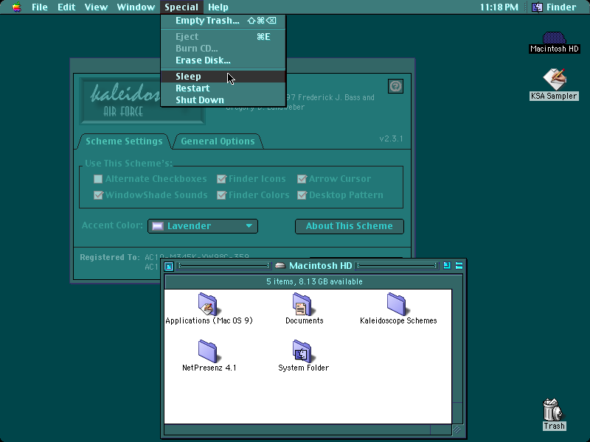Open the Edit menu
This screenshot has height=442, width=590.
click(66, 7)
